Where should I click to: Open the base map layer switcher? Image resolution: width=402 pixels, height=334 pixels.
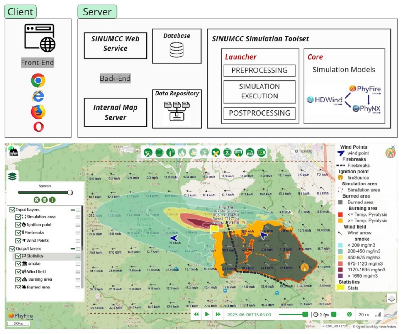click(x=391, y=298)
